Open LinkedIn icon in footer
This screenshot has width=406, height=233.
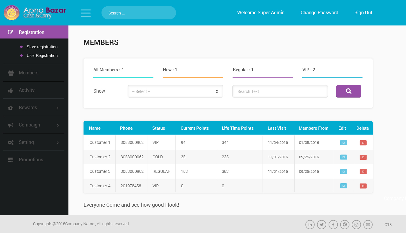point(310,225)
